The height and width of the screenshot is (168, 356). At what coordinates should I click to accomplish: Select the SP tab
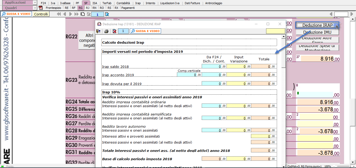[x=86, y=3]
